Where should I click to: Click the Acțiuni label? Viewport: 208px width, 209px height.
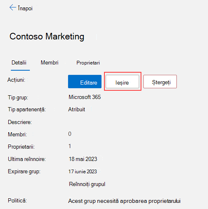click(x=16, y=80)
